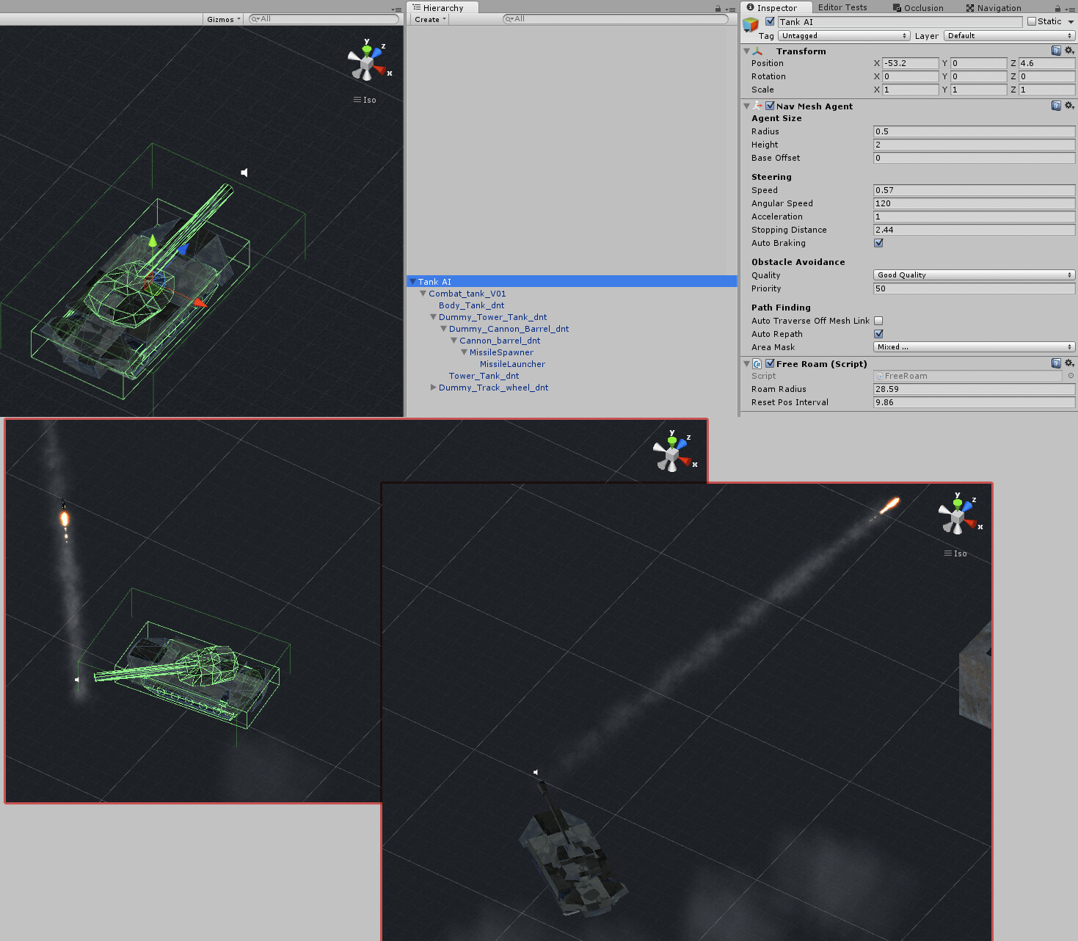Click the Create button in Hierarchy
Viewport: 1078px width, 941px height.
coord(427,19)
